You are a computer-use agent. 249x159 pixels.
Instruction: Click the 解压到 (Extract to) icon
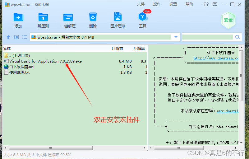pyautogui.click(x=43, y=17)
